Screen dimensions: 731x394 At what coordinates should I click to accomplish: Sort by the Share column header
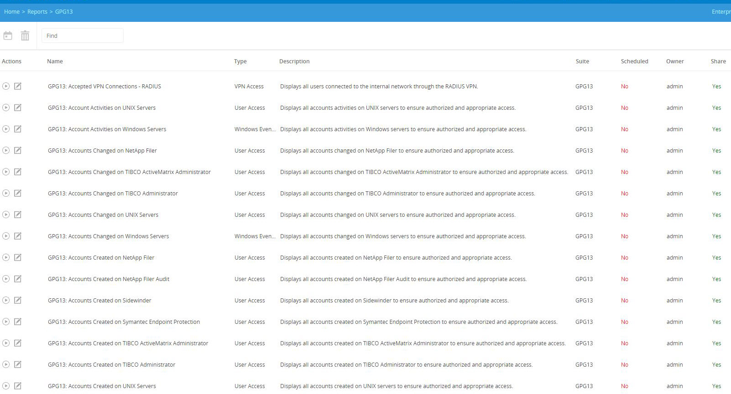pos(718,61)
